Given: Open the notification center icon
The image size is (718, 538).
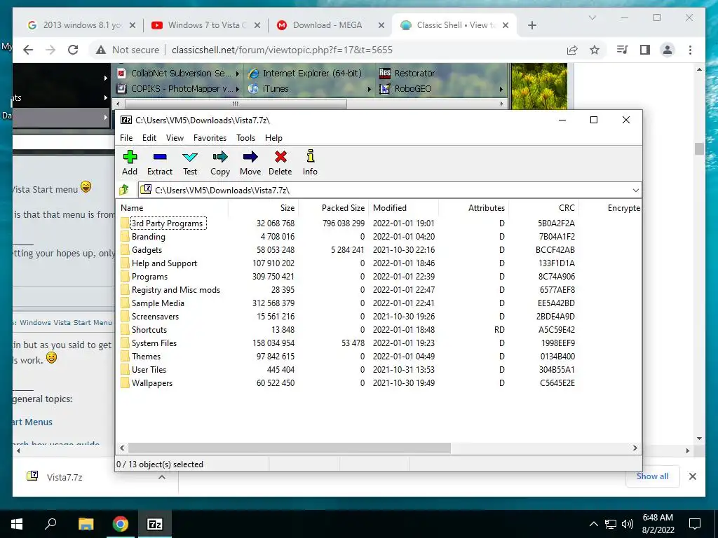Looking at the screenshot, I should point(695,524).
